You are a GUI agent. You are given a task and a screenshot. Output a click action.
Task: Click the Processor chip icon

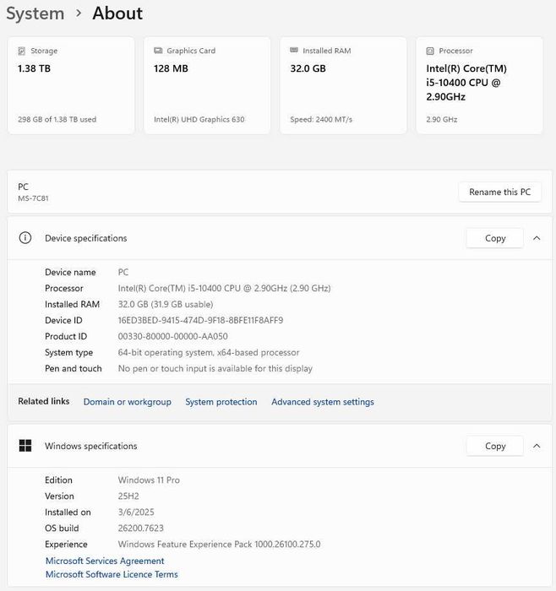click(x=430, y=51)
